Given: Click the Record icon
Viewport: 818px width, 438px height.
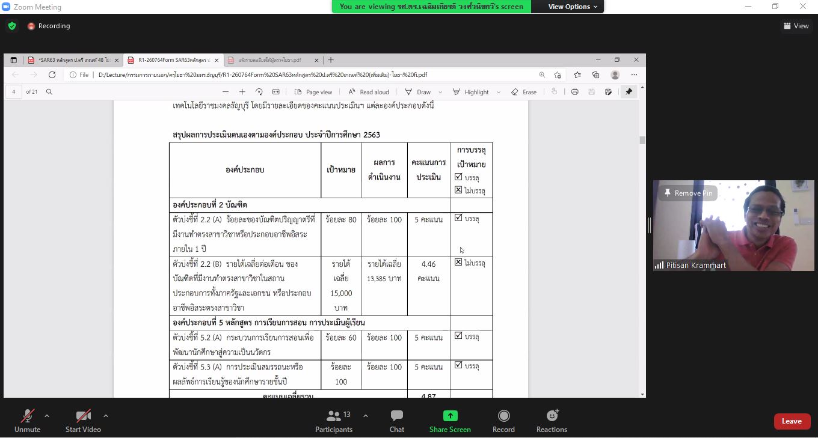Looking at the screenshot, I should [x=503, y=416].
